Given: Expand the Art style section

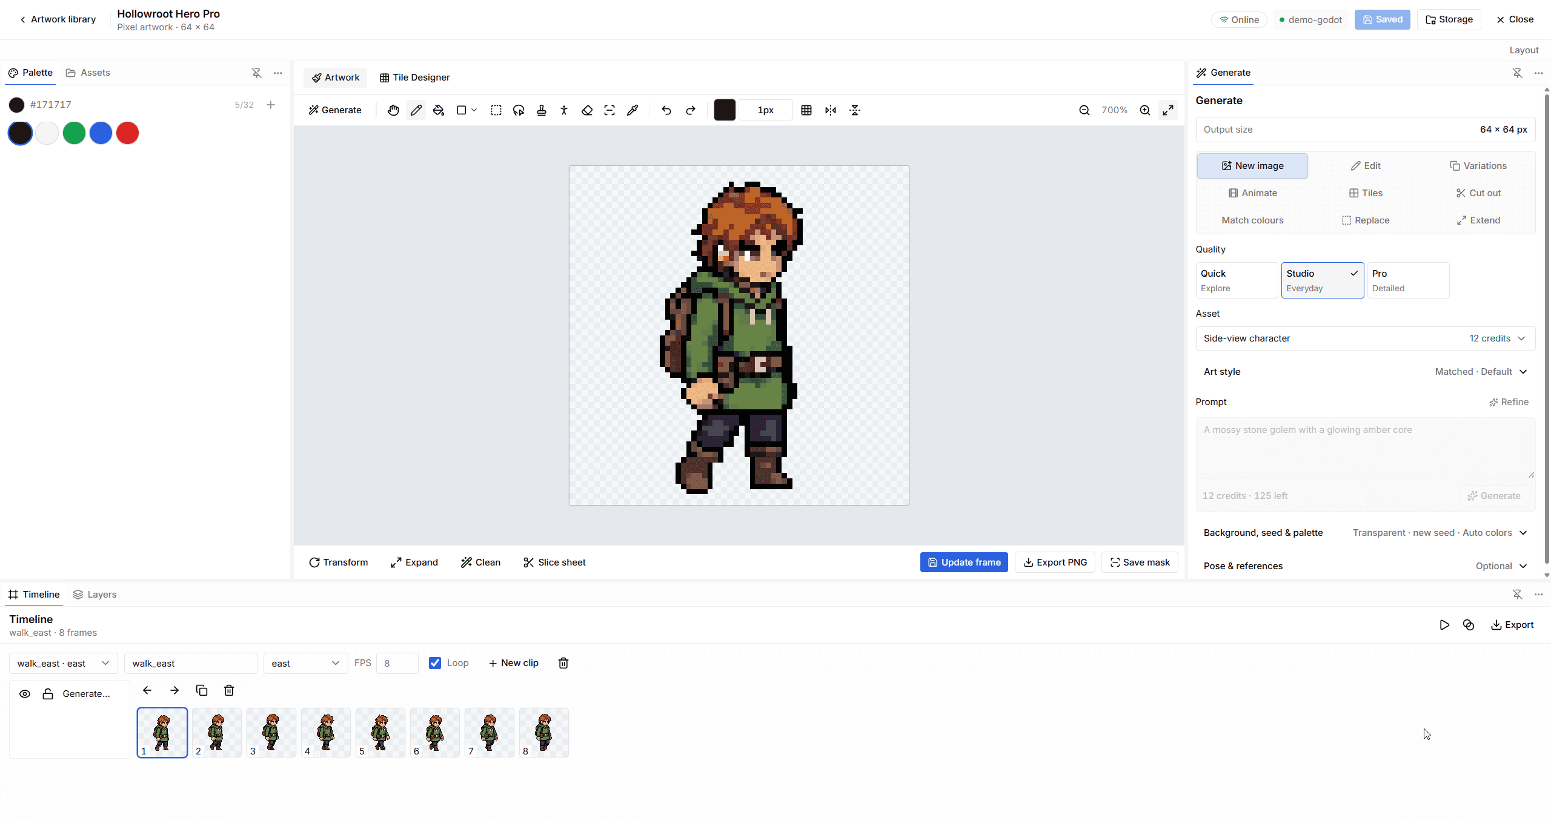Looking at the screenshot, I should point(1365,372).
